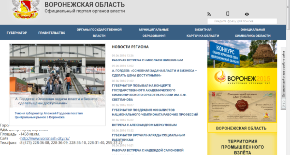Image resolution: width=290 pixels, height=155 pixels.
Task: Open the ПРАВИТЕЛЬСТВО menu item
Action: point(52,33)
